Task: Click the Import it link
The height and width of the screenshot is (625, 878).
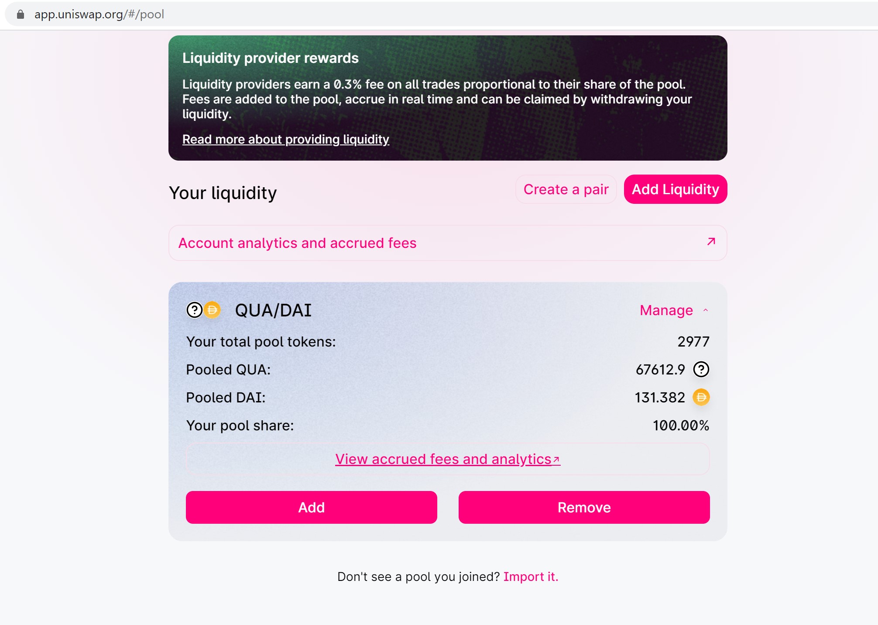Action: (531, 577)
